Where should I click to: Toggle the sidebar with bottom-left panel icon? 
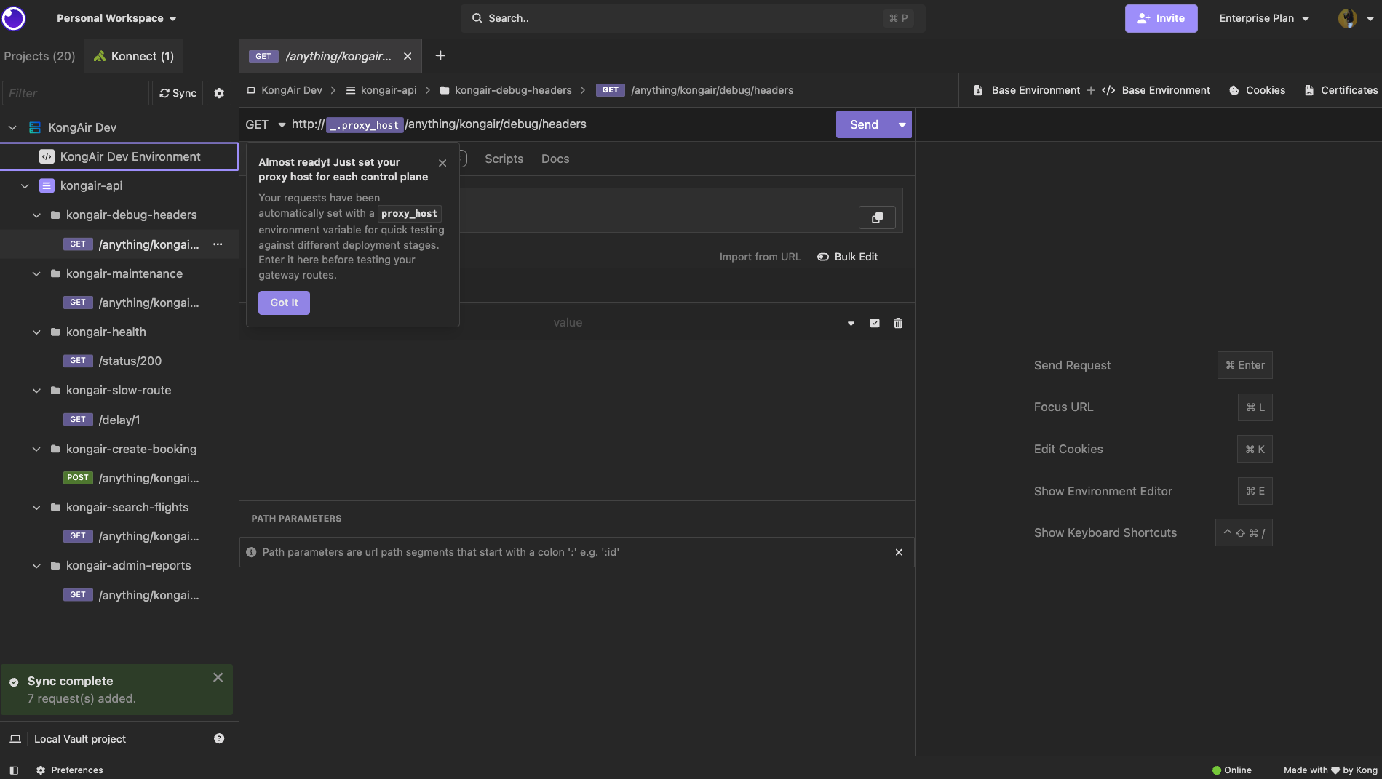tap(14, 770)
